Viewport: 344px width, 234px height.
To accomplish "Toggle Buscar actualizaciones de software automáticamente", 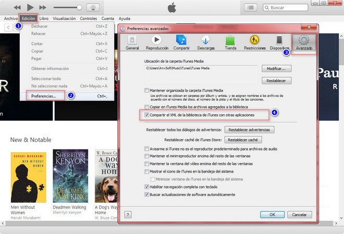I will [x=146, y=194].
